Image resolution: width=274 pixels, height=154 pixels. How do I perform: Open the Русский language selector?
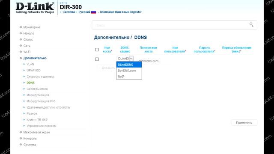click(x=84, y=12)
